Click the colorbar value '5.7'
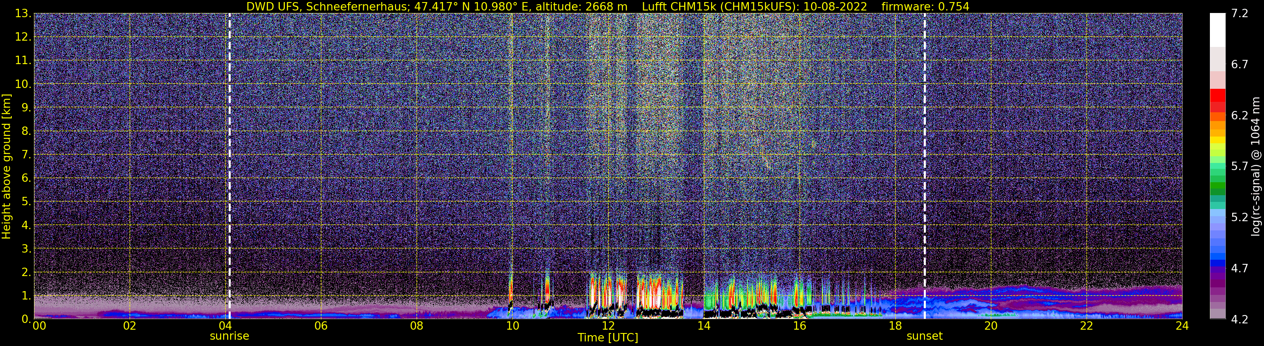 click(1240, 167)
